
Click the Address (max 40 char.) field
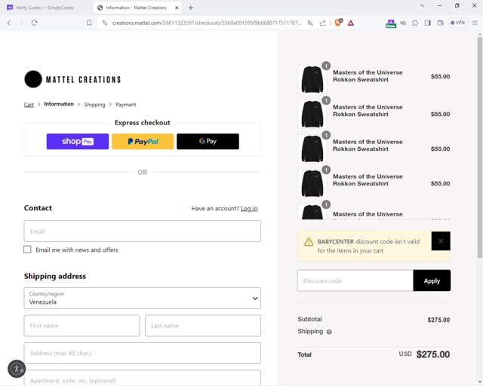[x=143, y=353]
